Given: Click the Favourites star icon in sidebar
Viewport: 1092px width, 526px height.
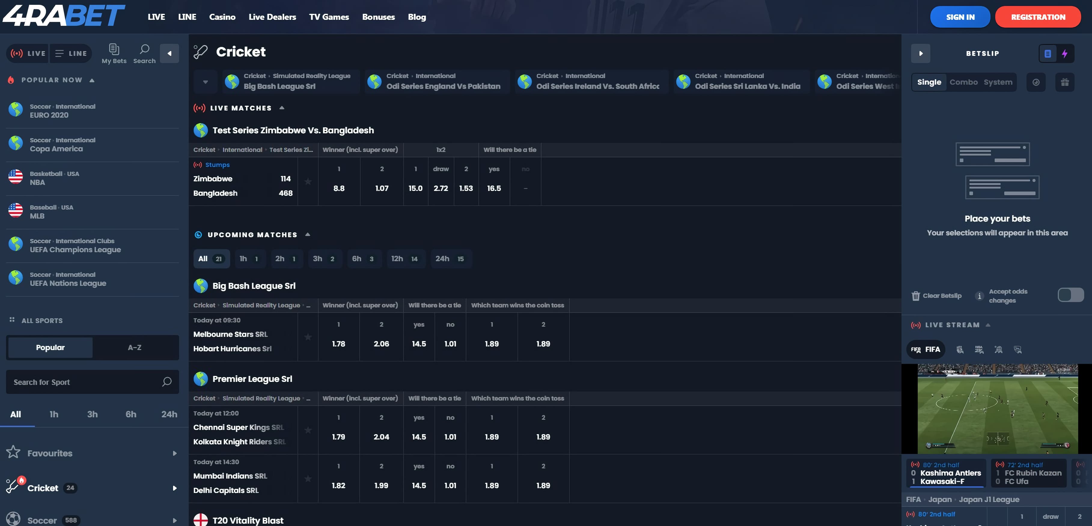Looking at the screenshot, I should [13, 452].
